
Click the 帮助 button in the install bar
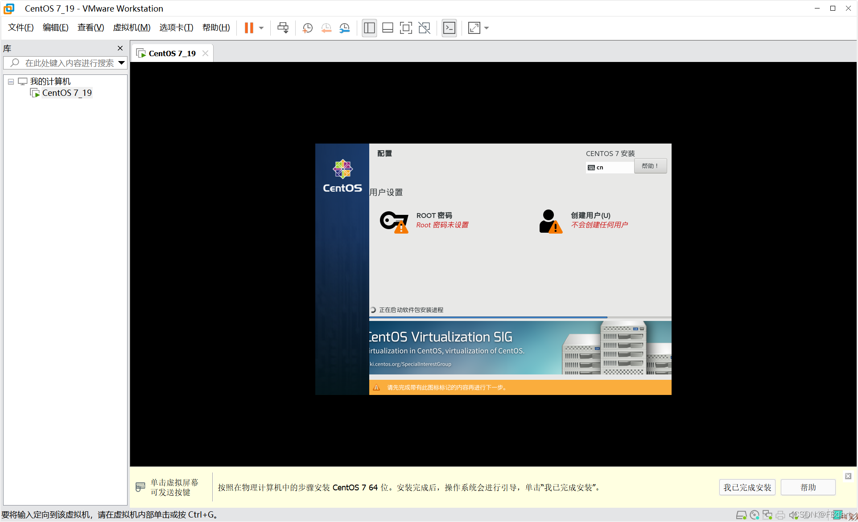[808, 487]
